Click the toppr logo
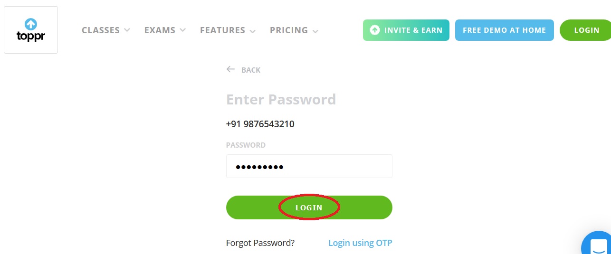Image resolution: width=611 pixels, height=254 pixels. [x=31, y=30]
